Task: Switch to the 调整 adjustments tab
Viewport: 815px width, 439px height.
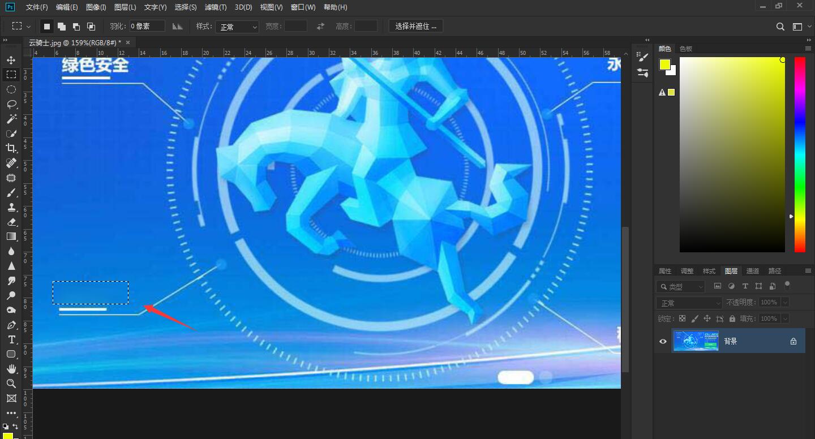Action: 687,271
